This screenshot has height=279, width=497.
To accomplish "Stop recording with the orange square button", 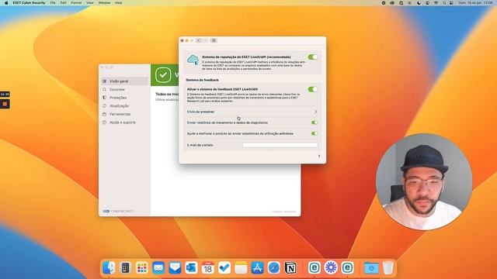I will click(5, 104).
